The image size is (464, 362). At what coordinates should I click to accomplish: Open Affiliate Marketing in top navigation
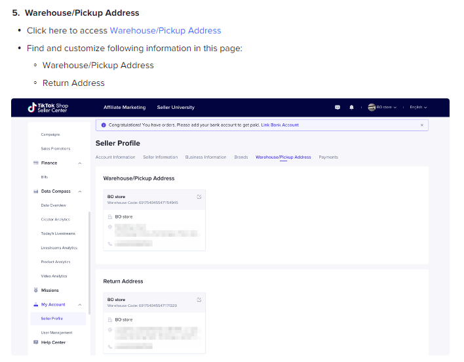(125, 108)
